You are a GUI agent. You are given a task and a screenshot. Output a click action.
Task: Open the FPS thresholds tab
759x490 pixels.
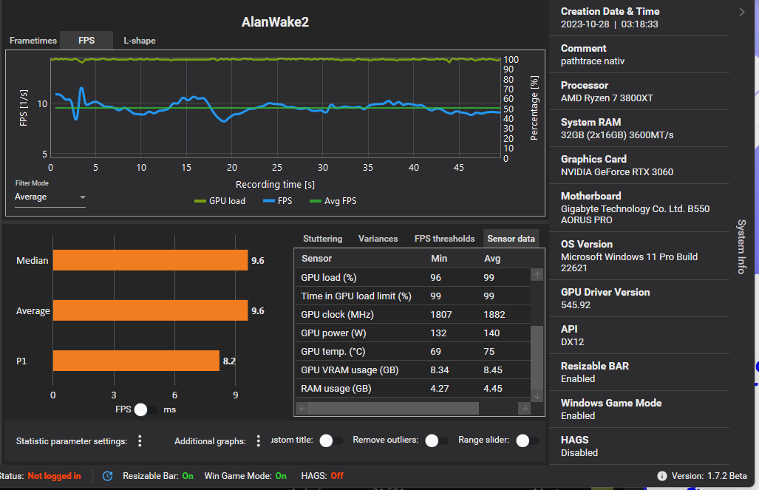[x=444, y=239]
